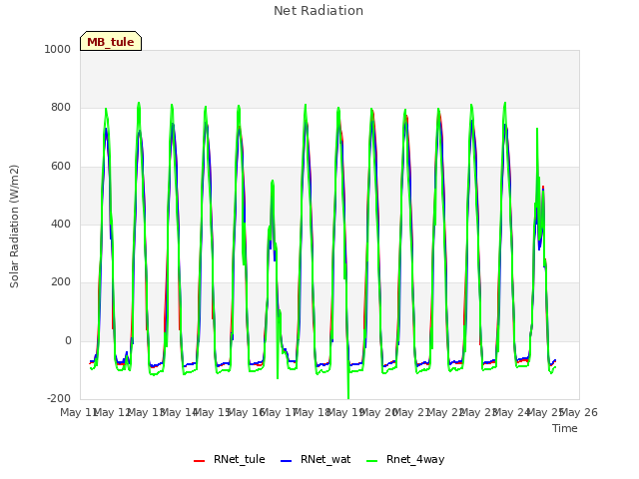Click the -200 y-axis tick label
639x479 pixels.
[x=59, y=398]
